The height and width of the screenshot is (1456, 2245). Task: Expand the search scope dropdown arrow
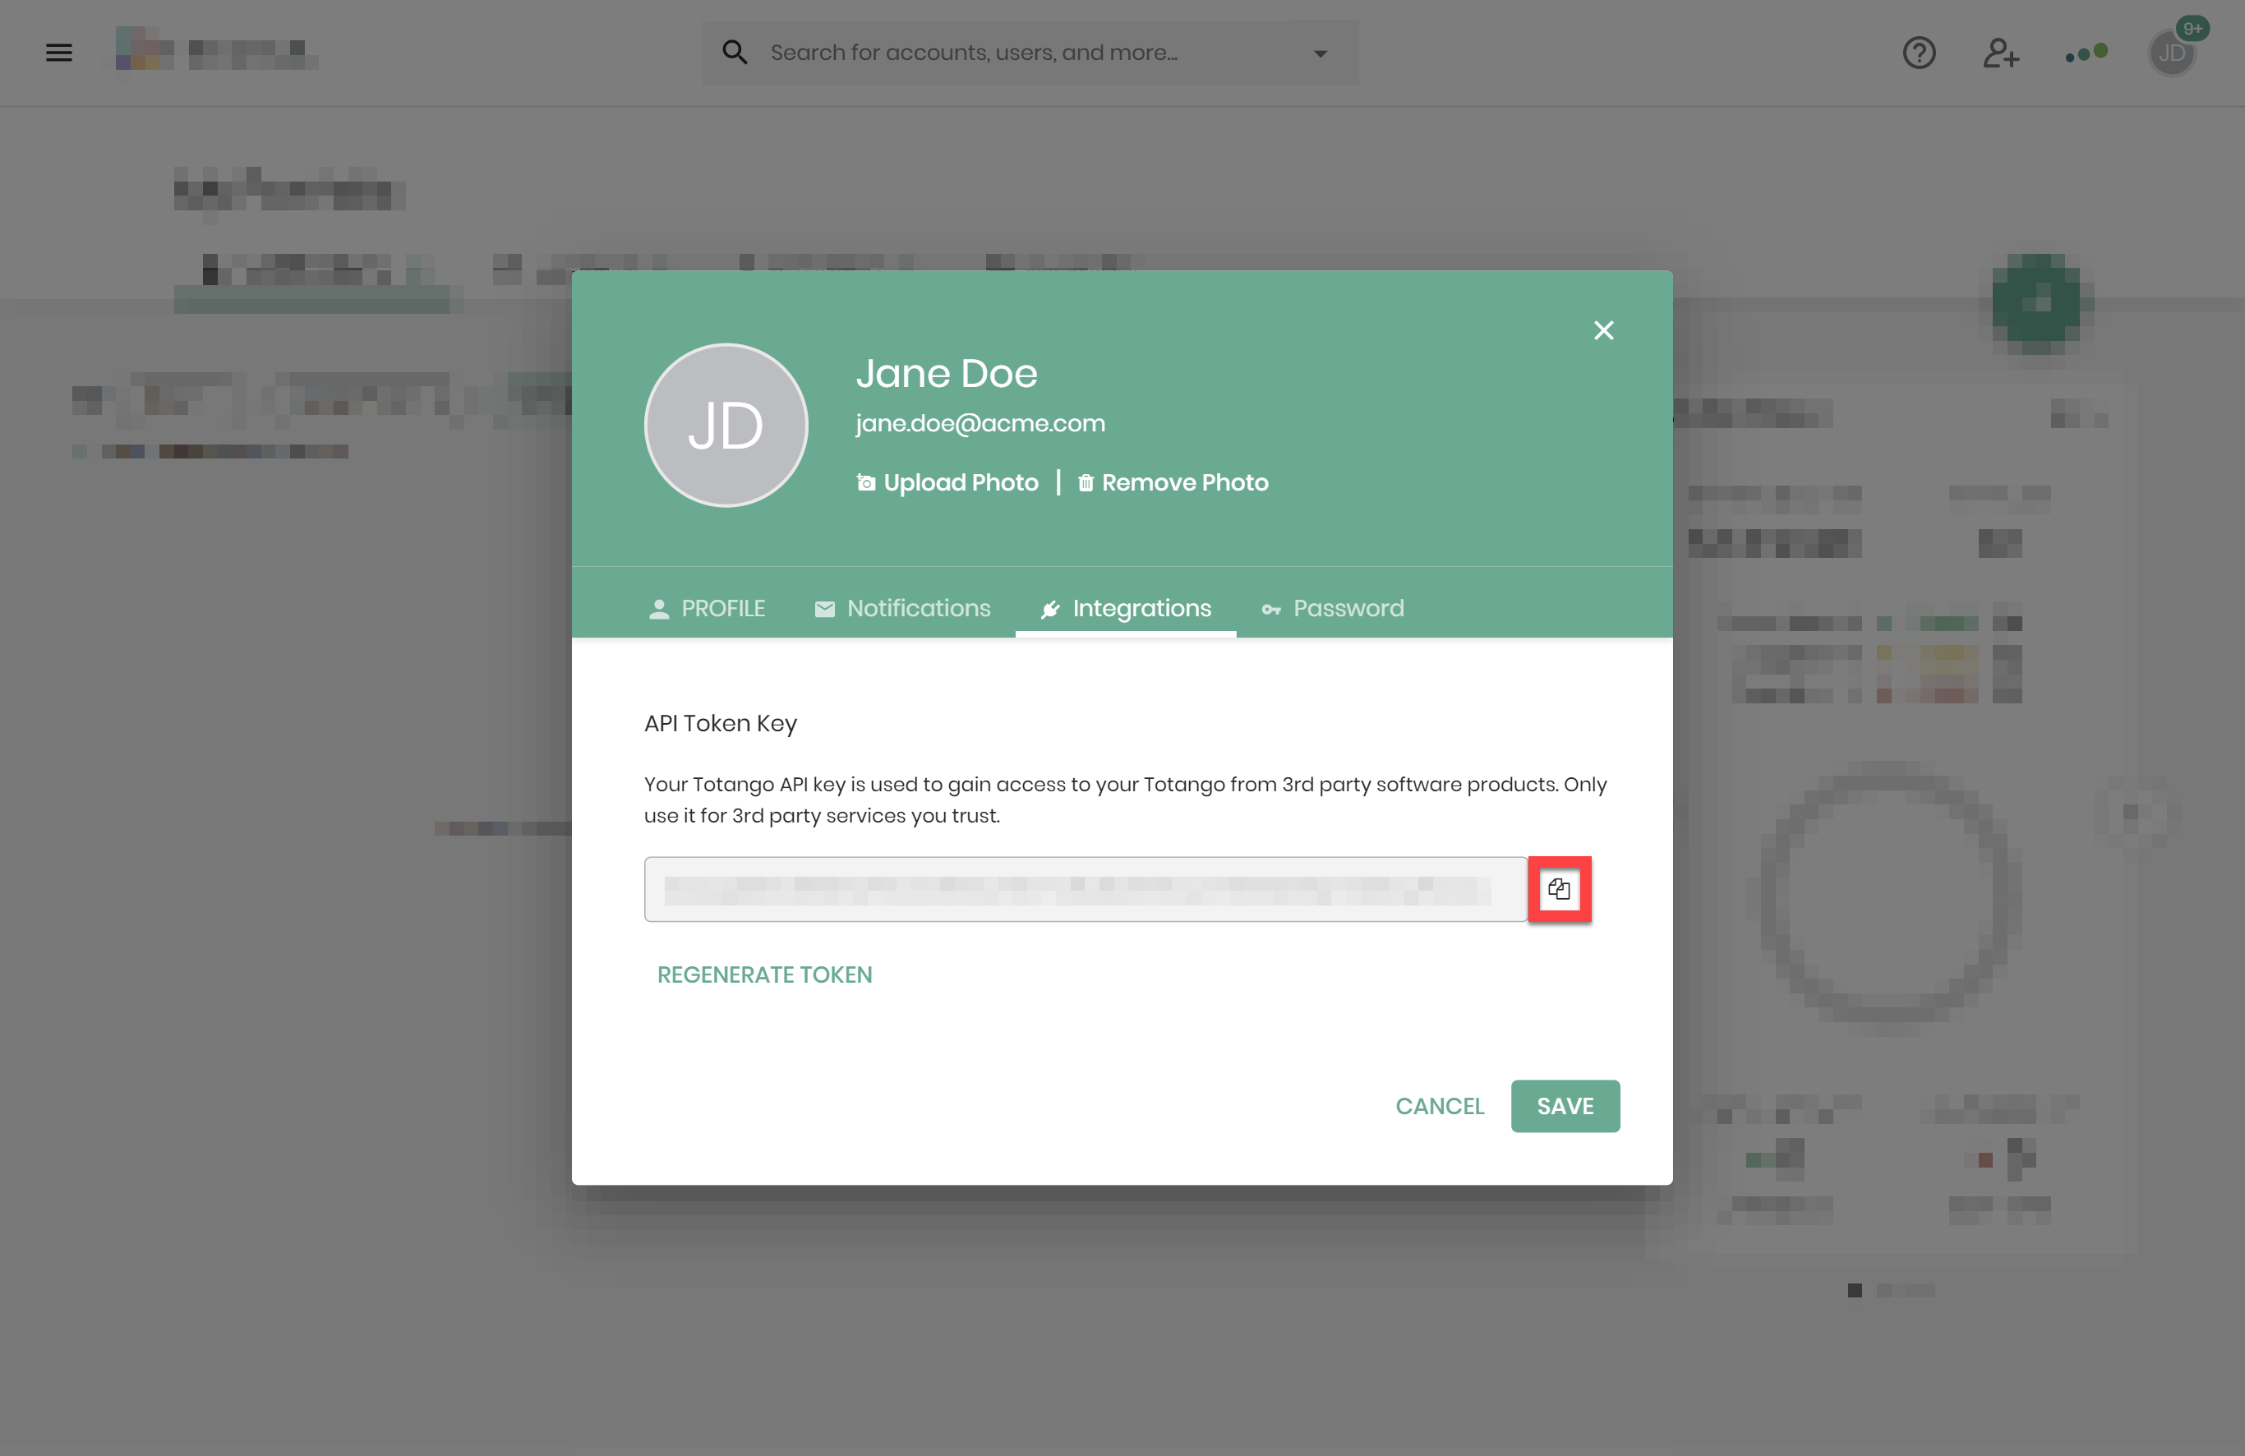(1320, 53)
